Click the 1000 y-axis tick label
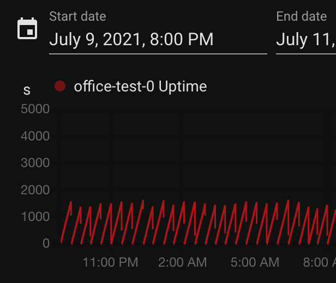The height and width of the screenshot is (283, 336). pos(35,217)
